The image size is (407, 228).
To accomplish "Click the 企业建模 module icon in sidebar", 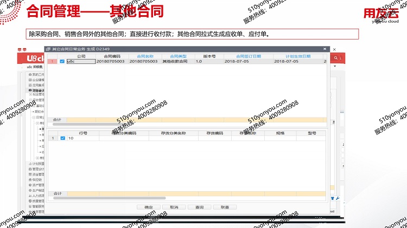I will pyautogui.click(x=29, y=80).
